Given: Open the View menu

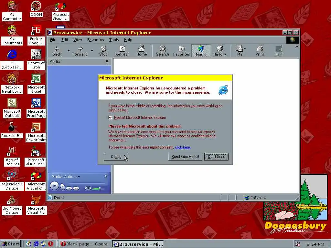Looking at the screenshot, I should tap(78, 40).
